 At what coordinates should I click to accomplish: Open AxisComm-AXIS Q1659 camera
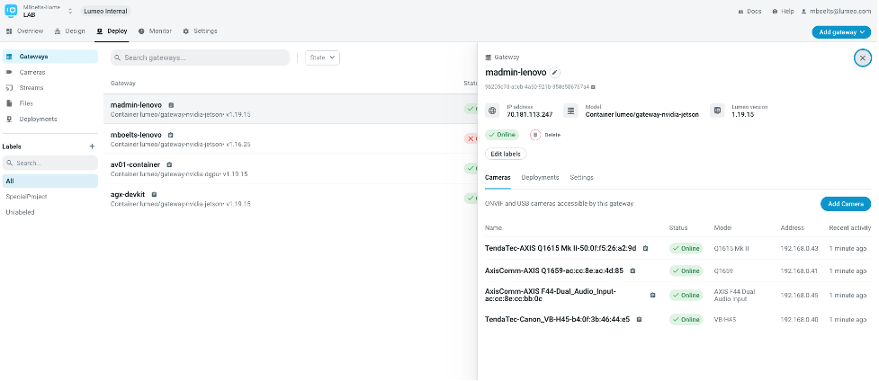point(554,270)
